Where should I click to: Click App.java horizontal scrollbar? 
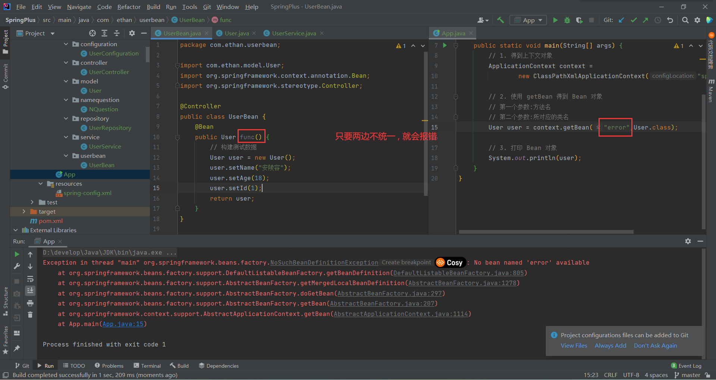coord(546,232)
